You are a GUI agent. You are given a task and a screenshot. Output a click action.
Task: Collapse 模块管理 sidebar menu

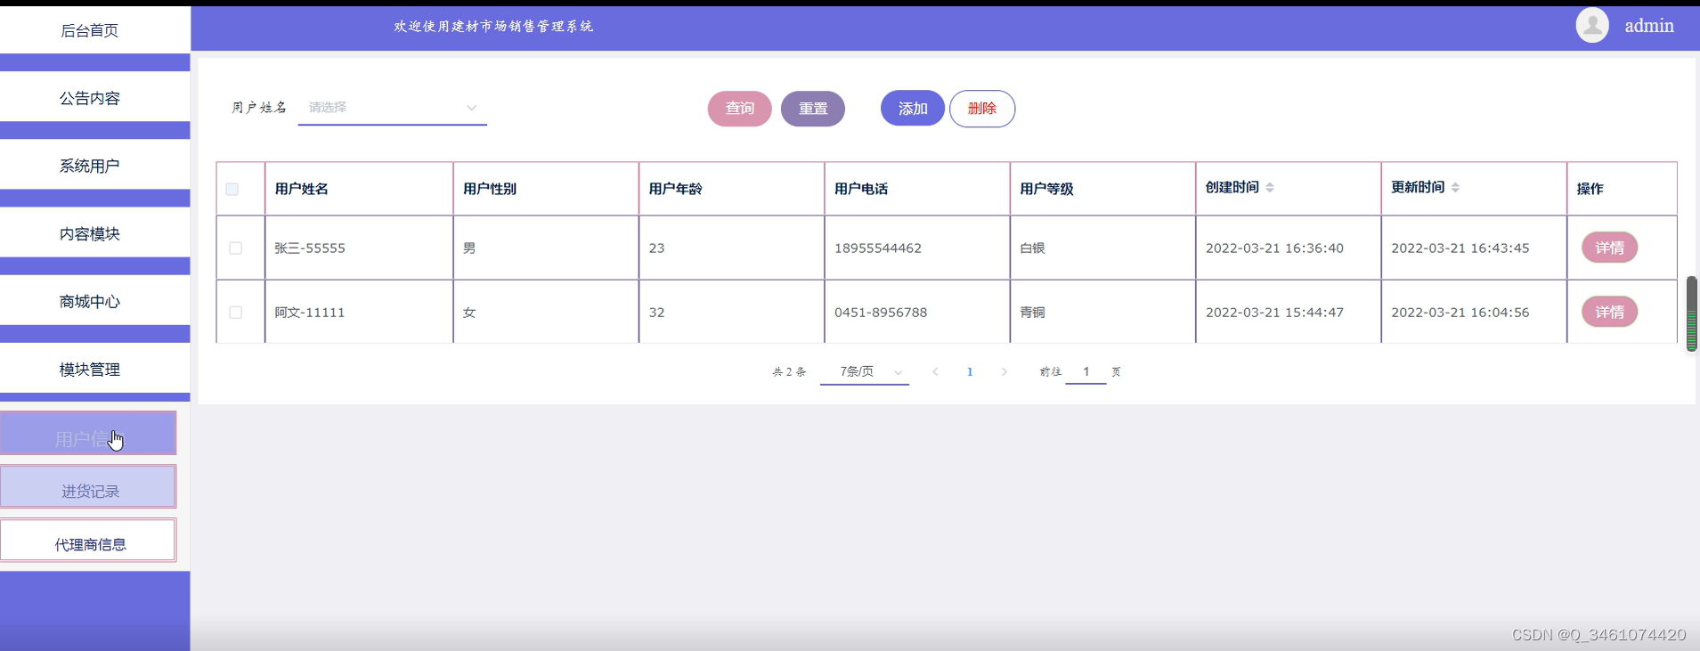coord(89,369)
